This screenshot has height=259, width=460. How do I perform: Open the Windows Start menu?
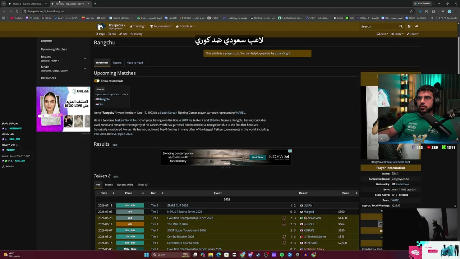[146, 255]
